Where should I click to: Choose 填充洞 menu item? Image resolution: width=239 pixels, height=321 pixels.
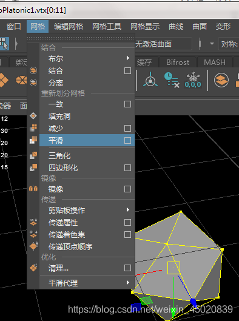coord(87,117)
